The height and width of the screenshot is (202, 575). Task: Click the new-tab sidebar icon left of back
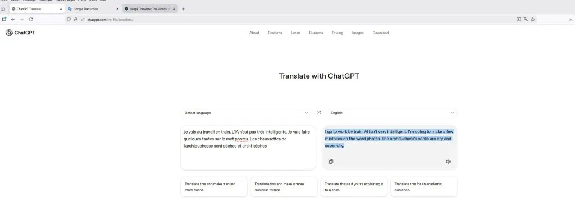point(4,20)
